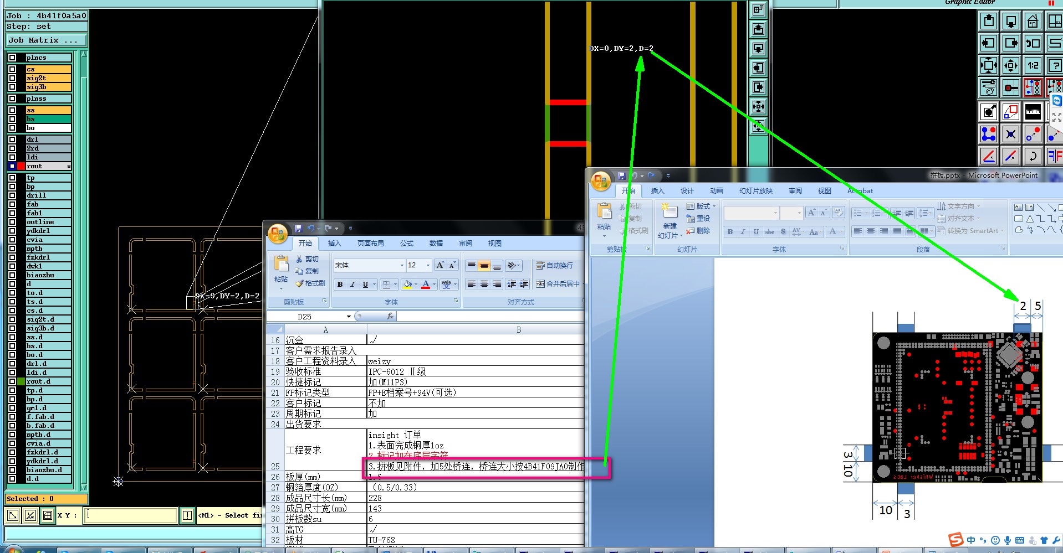
Task: Click the 合并后居中 merge button in Excel
Action: coord(558,284)
